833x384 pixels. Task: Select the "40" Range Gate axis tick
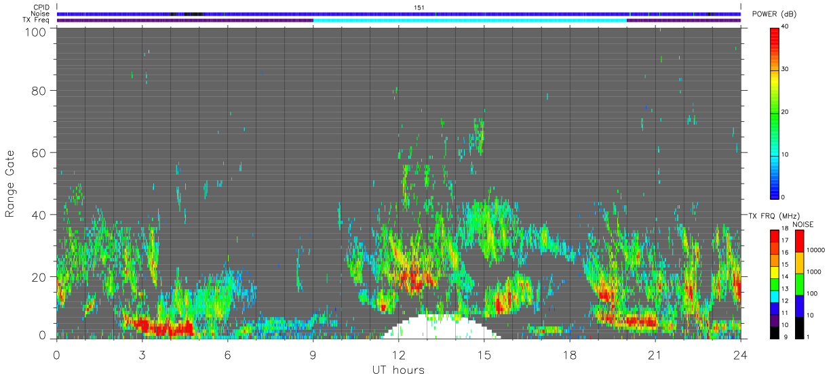[40, 215]
